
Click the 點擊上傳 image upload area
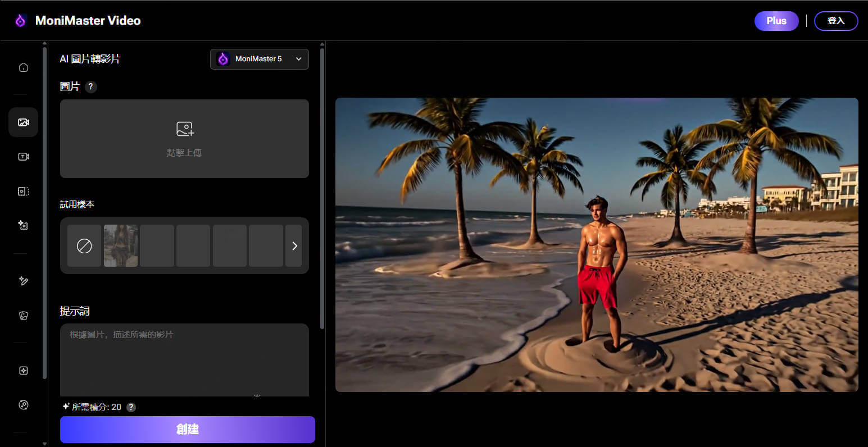tap(184, 139)
